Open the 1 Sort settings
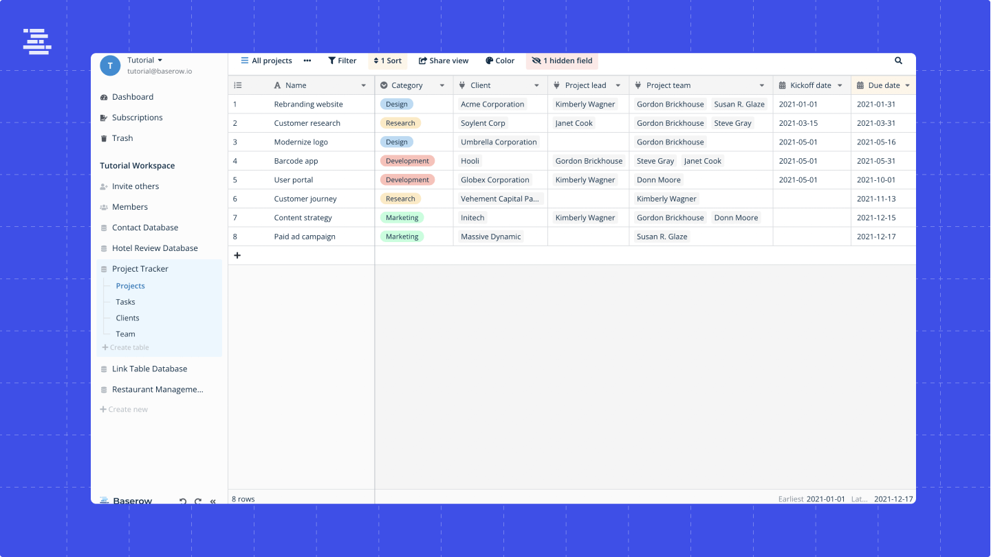Image resolution: width=991 pixels, height=557 pixels. pos(388,61)
